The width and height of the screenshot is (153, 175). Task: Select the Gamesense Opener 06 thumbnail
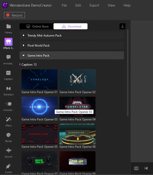pos(77,134)
